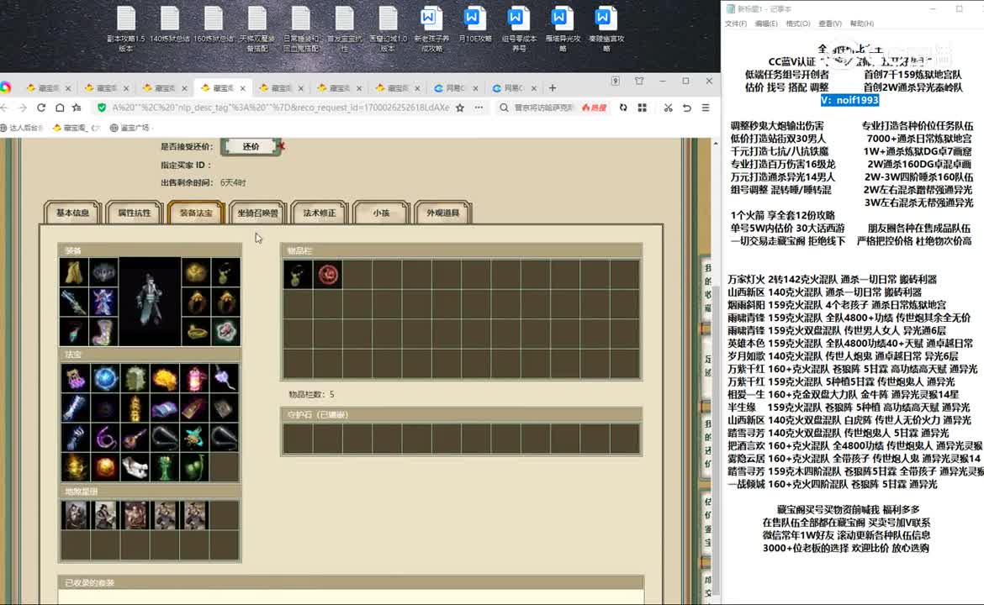
Task: Open the 坐骑召唤兽 tab
Action: pos(257,213)
